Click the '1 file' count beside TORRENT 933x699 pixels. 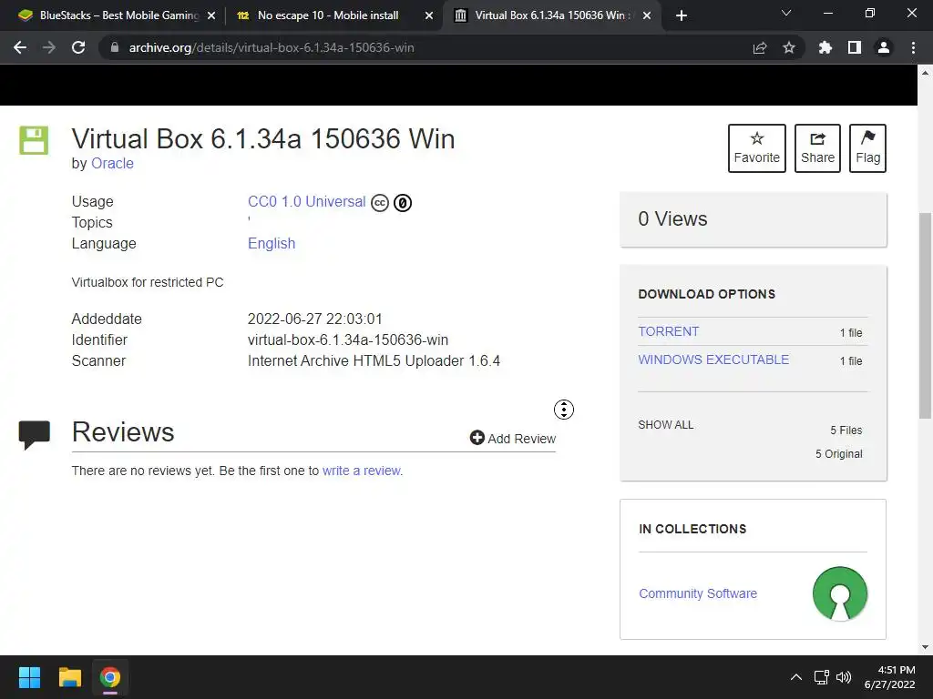tap(851, 333)
